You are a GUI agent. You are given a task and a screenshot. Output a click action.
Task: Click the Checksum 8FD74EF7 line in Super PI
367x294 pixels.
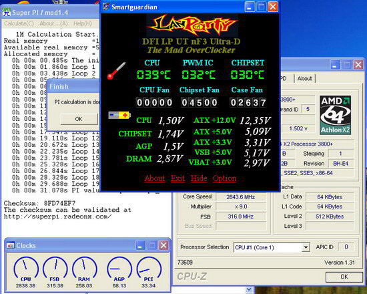pyautogui.click(x=40, y=203)
